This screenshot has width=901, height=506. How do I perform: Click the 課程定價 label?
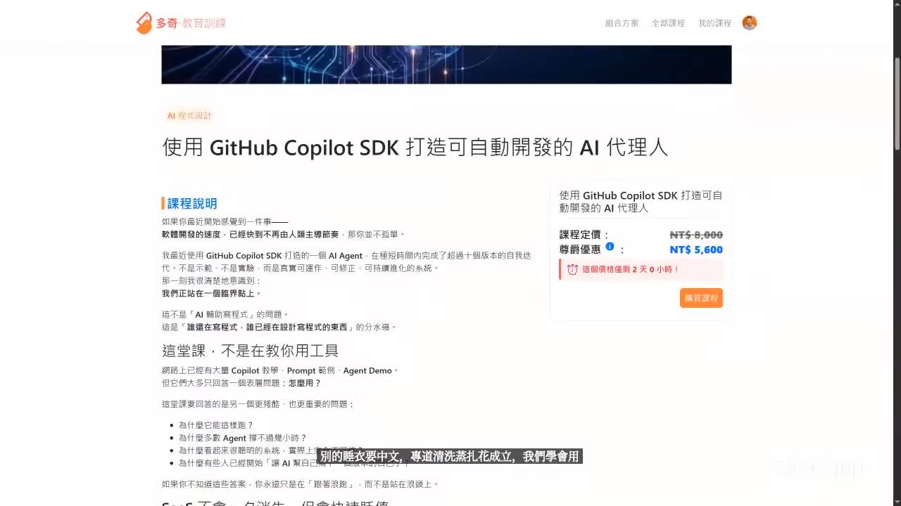584,235
